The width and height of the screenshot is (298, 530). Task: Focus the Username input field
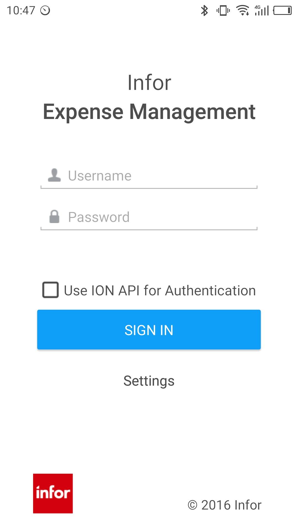(149, 176)
